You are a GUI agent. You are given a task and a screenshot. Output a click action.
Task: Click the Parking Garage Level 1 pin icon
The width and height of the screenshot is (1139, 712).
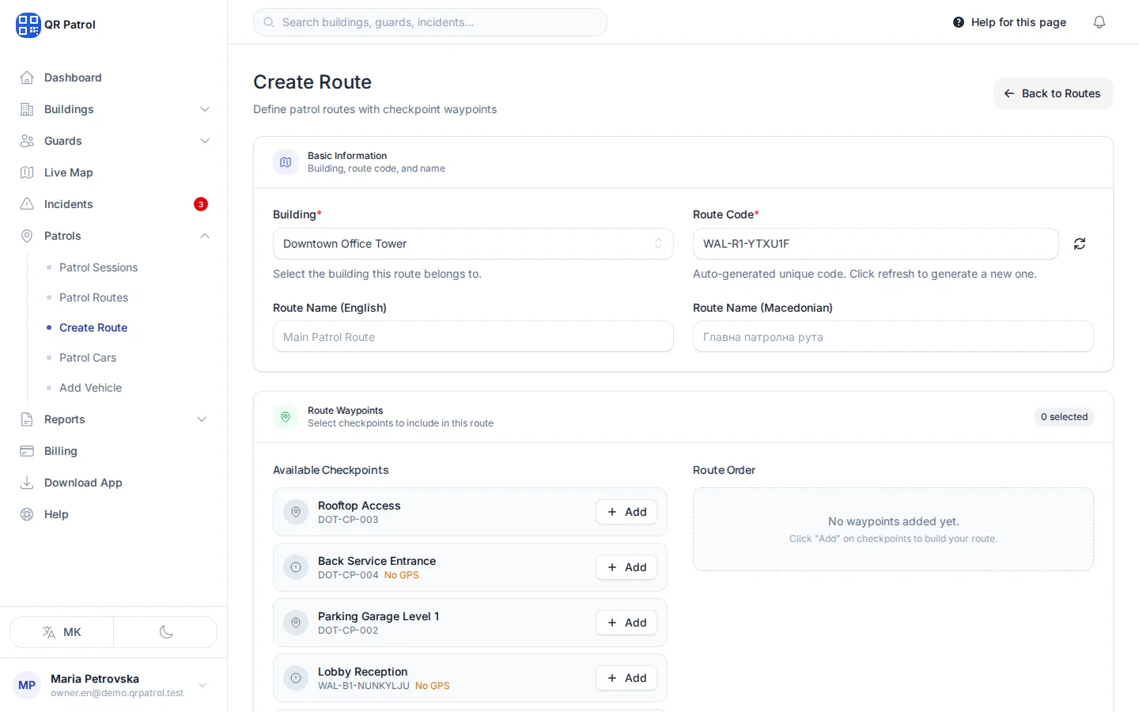click(x=296, y=623)
